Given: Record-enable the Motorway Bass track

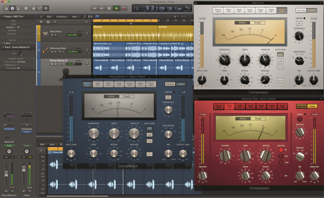Looking at the screenshot, I should 60,52.
